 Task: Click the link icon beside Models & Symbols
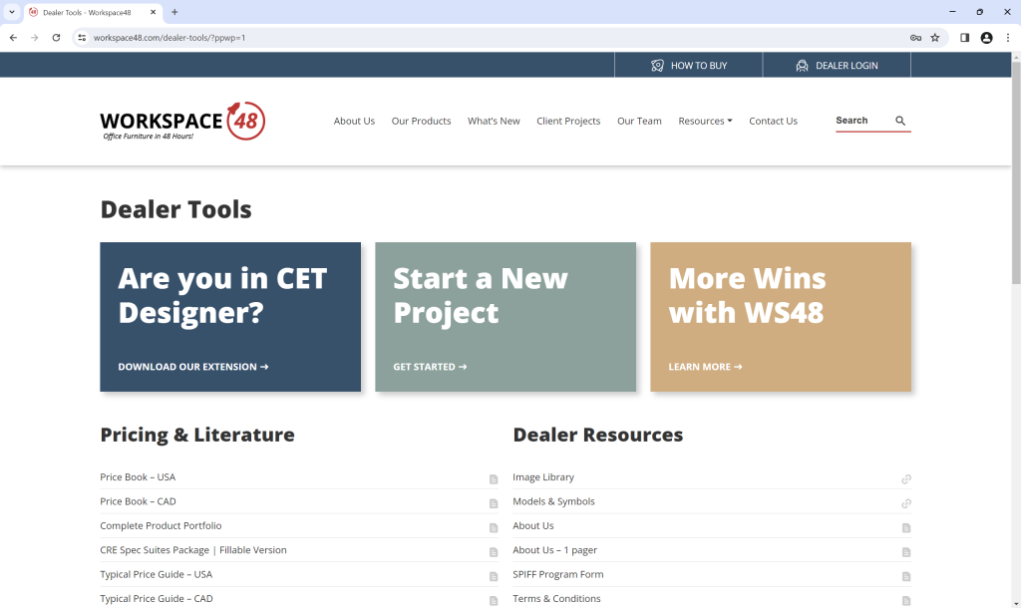point(905,503)
